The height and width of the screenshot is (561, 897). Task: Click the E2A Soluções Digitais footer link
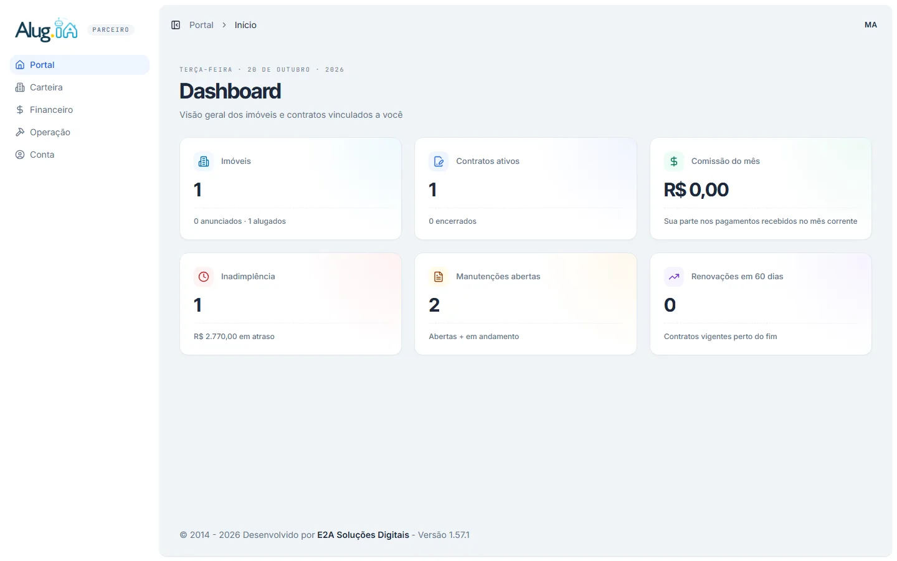click(363, 535)
